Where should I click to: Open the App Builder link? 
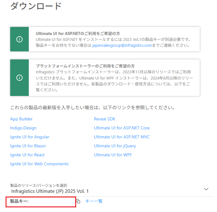21,119
